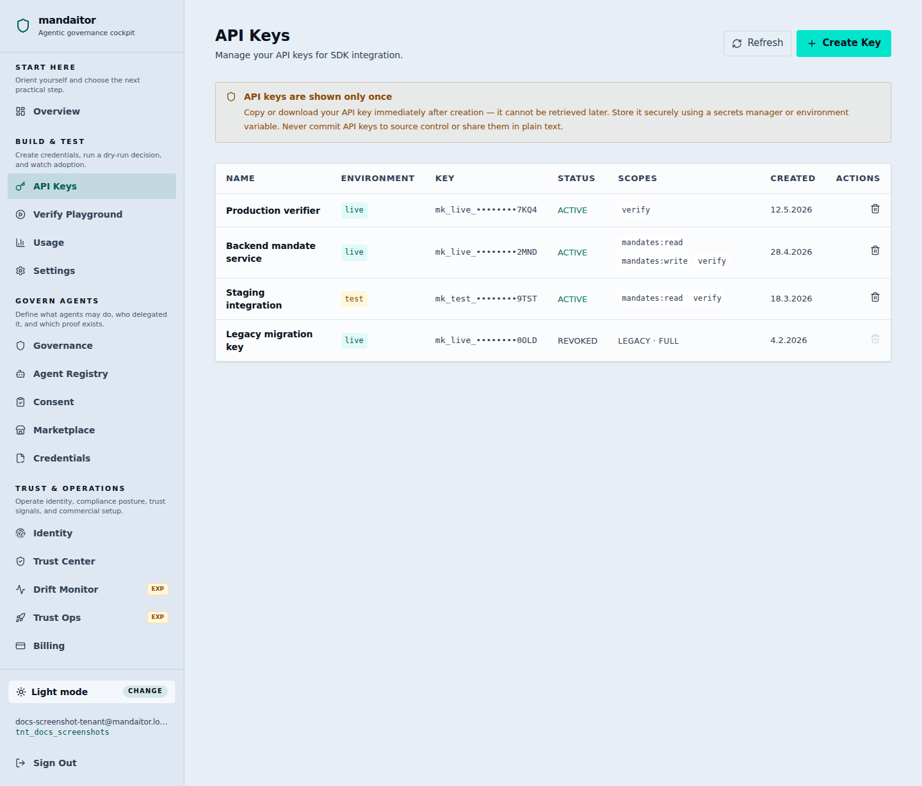This screenshot has width=922, height=786.
Task: Click the ACTIVE status of Staging integration
Action: [x=572, y=300]
